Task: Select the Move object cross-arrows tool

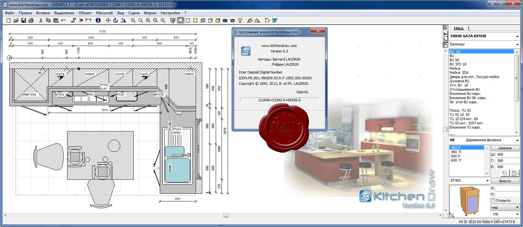Action: (108, 20)
